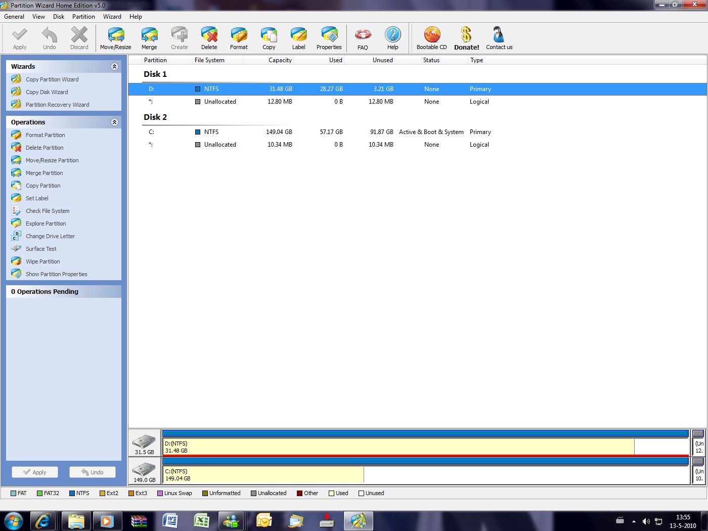Select the 31.5 GB disk icon

tap(144, 444)
